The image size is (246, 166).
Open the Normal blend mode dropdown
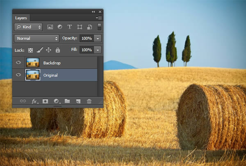click(x=37, y=39)
